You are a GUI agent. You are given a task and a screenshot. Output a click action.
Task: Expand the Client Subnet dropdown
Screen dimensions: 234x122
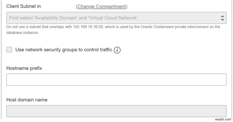pyautogui.click(x=116, y=18)
